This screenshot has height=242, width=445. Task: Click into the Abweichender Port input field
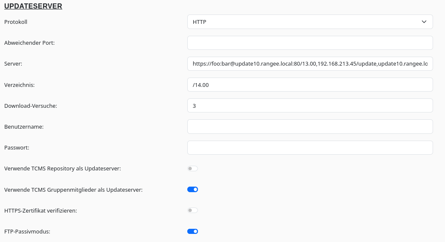[310, 43]
